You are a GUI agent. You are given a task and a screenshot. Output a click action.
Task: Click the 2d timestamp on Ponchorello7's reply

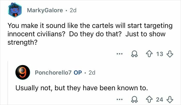(x=92, y=73)
